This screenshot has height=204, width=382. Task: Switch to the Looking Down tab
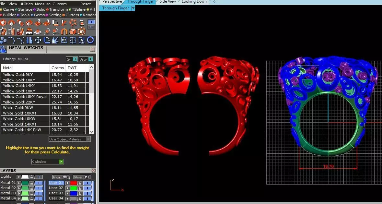[194, 2]
